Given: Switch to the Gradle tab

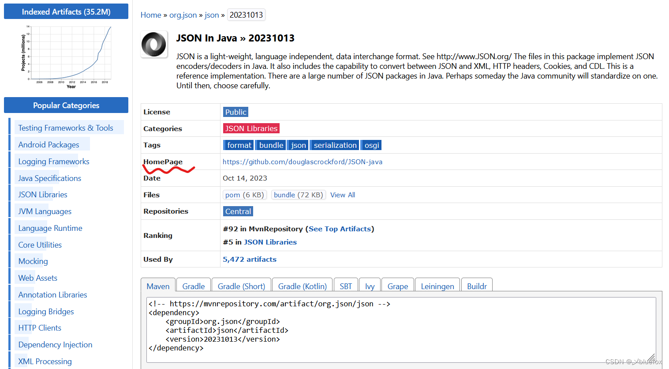Looking at the screenshot, I should click(193, 286).
